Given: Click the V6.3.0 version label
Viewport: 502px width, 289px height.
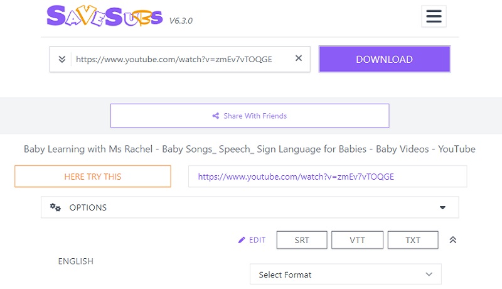Looking at the screenshot, I should (181, 21).
